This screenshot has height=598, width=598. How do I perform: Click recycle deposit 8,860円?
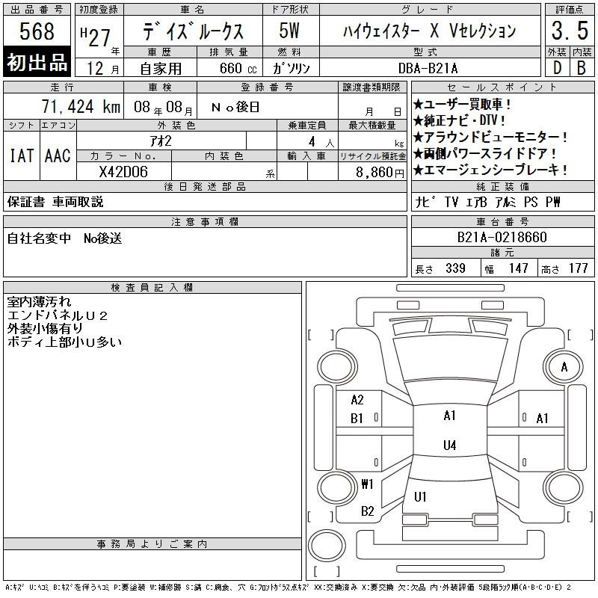tap(380, 173)
